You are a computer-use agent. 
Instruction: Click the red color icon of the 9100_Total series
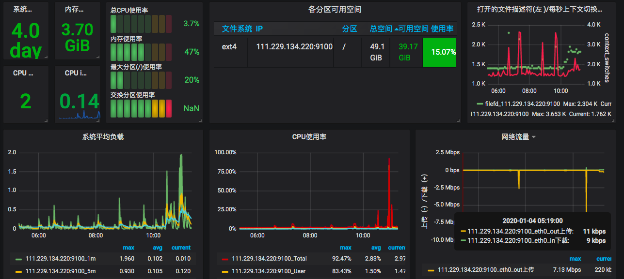click(x=224, y=259)
